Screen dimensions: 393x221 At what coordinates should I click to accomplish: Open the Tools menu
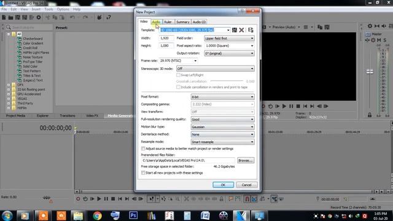(x=49, y=9)
